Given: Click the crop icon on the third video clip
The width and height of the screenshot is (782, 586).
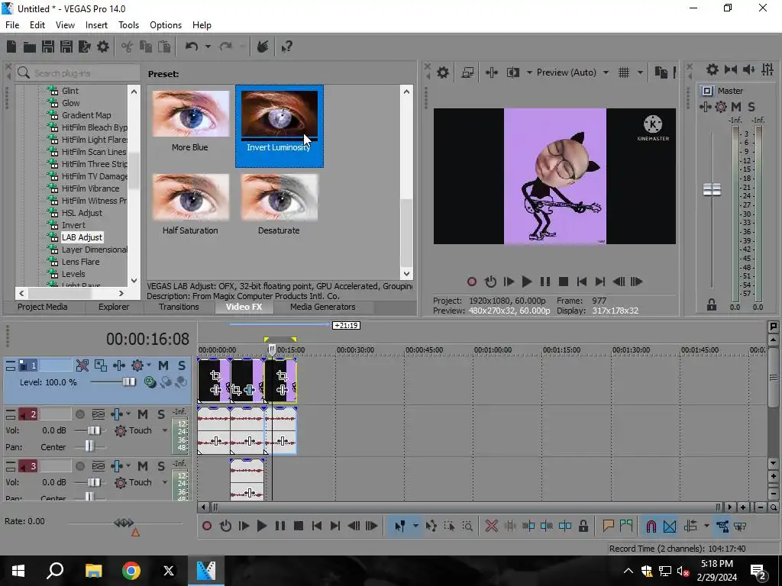Looking at the screenshot, I should 282,375.
